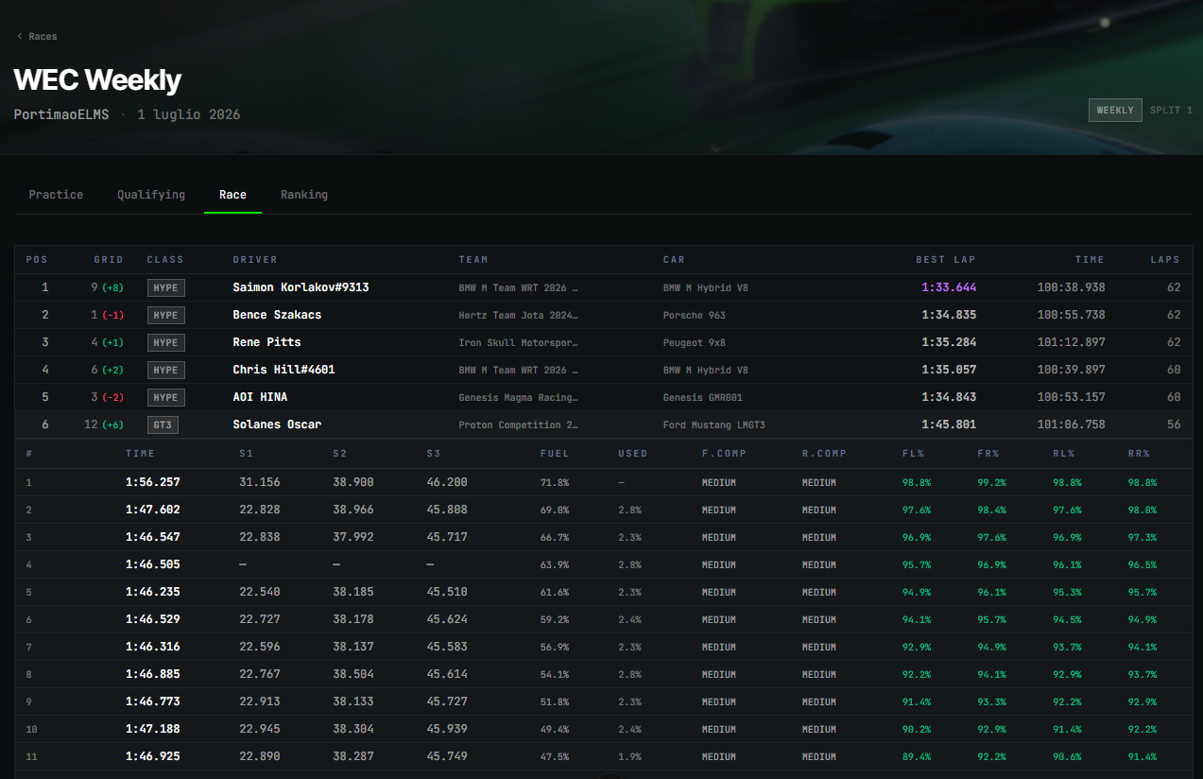Collapse Solanes Oscar lap details
This screenshot has height=779, width=1203.
pos(604,424)
